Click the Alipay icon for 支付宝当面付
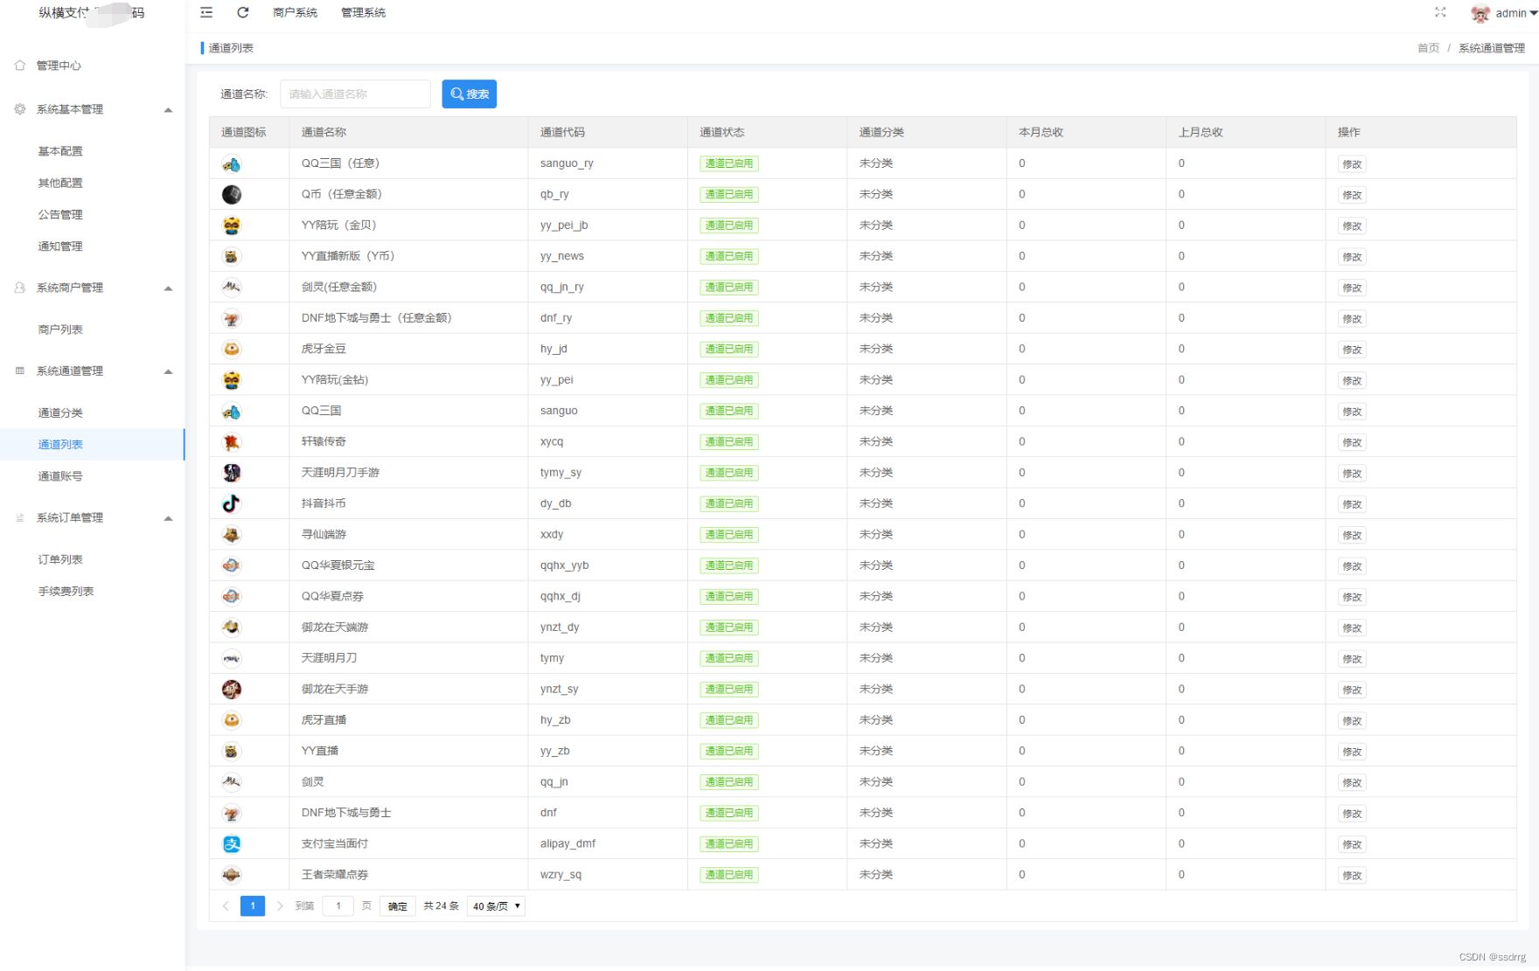The height and width of the screenshot is (971, 1539). 231,844
